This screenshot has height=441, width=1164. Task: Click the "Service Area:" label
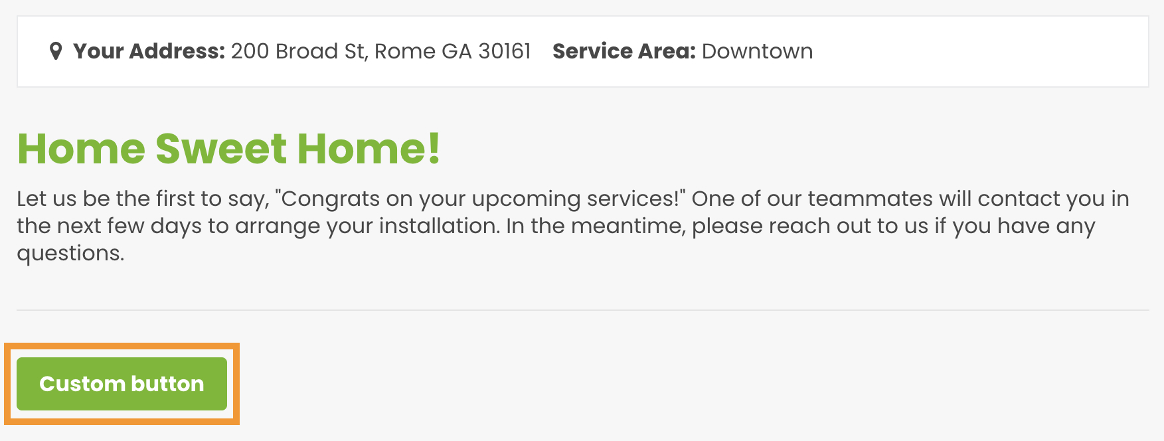point(624,51)
